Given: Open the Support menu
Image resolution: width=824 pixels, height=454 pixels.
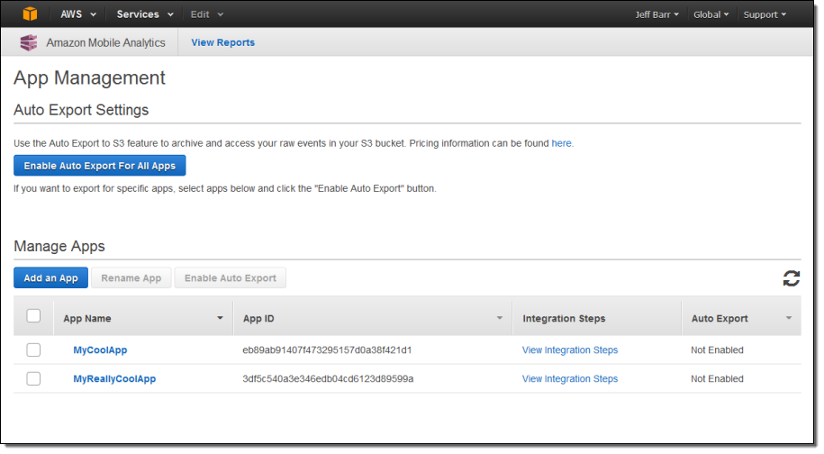Looking at the screenshot, I should coord(764,14).
